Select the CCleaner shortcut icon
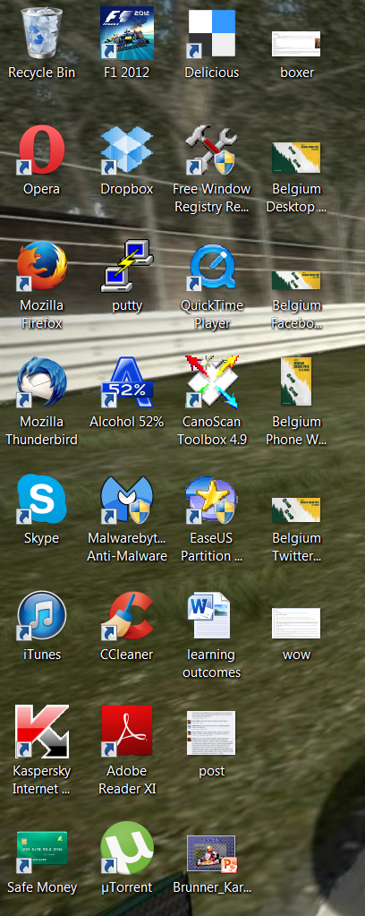The width and height of the screenshot is (365, 916). coord(127,616)
